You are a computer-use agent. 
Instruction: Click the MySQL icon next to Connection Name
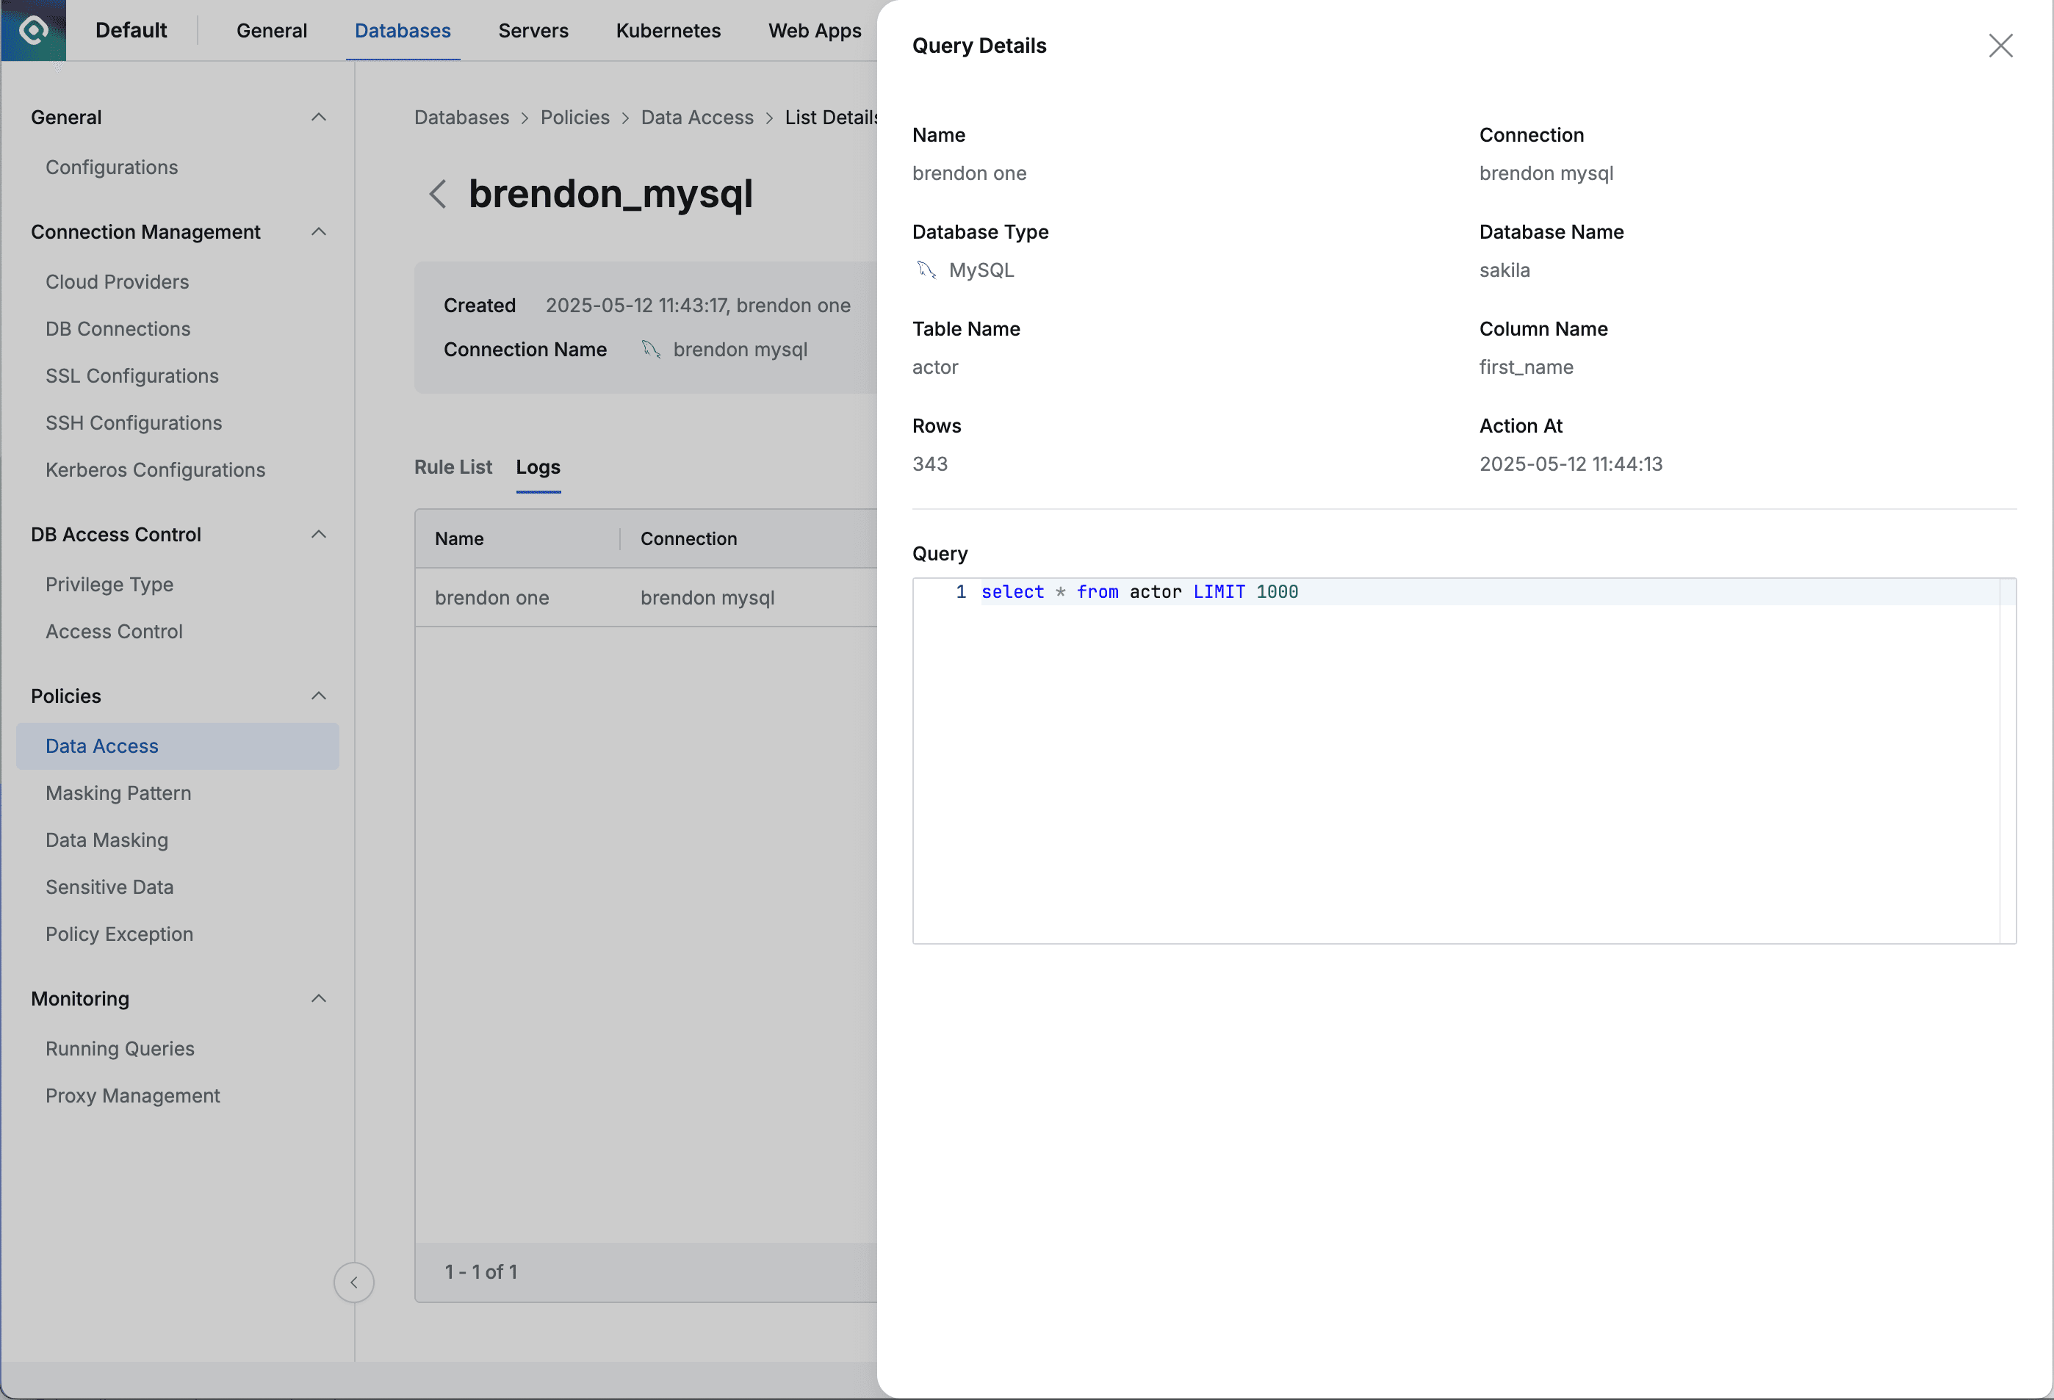650,349
